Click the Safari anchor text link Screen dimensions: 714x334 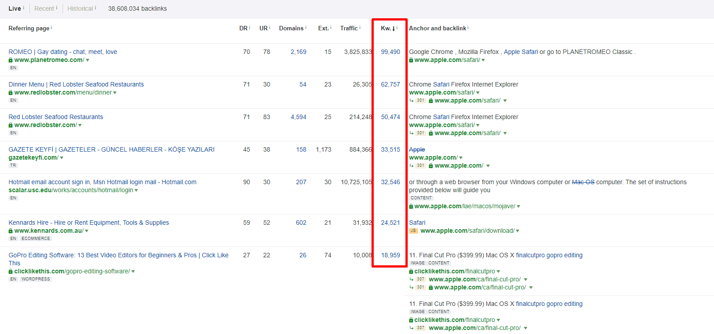[x=417, y=223]
